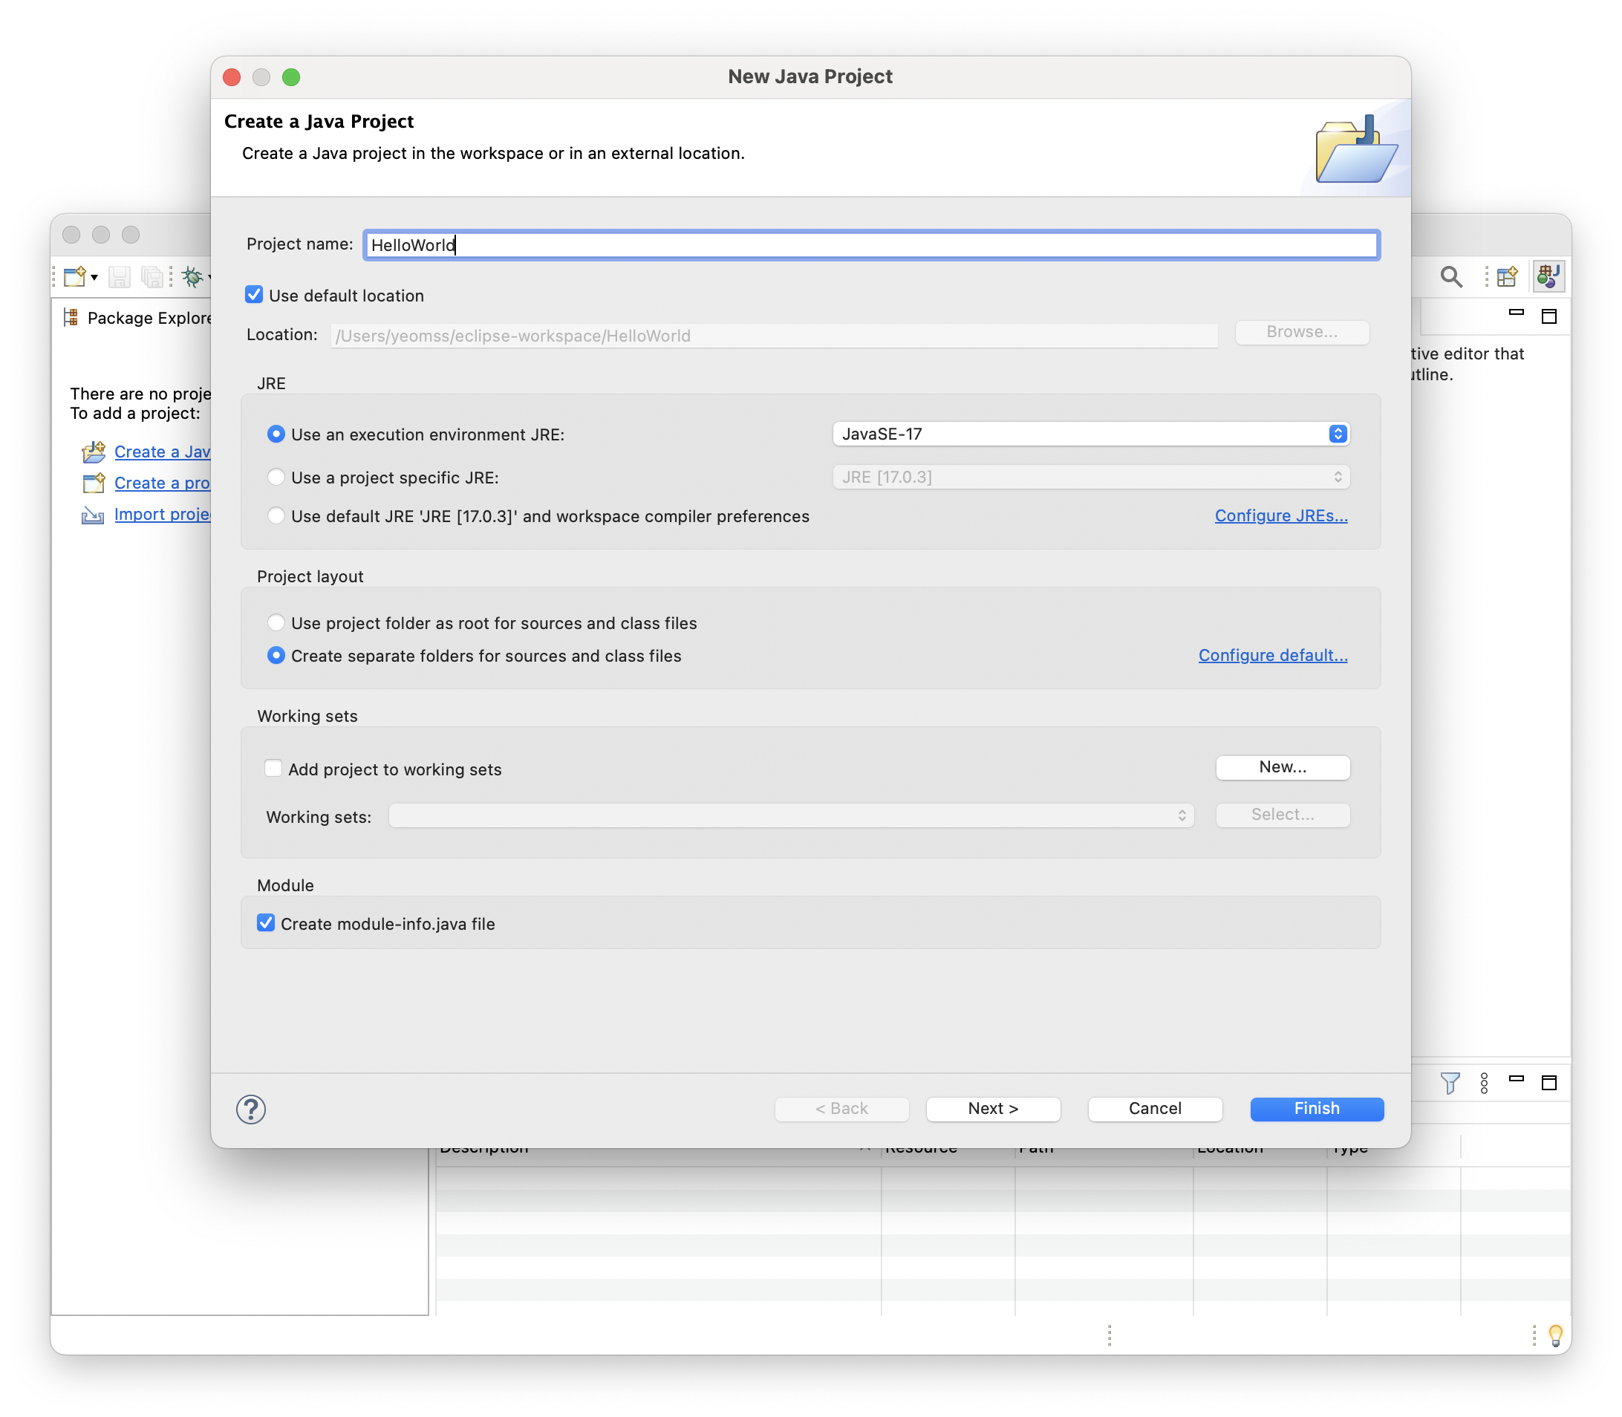The height and width of the screenshot is (1417, 1622).
Task: Open the Working sets combo box
Action: click(791, 815)
